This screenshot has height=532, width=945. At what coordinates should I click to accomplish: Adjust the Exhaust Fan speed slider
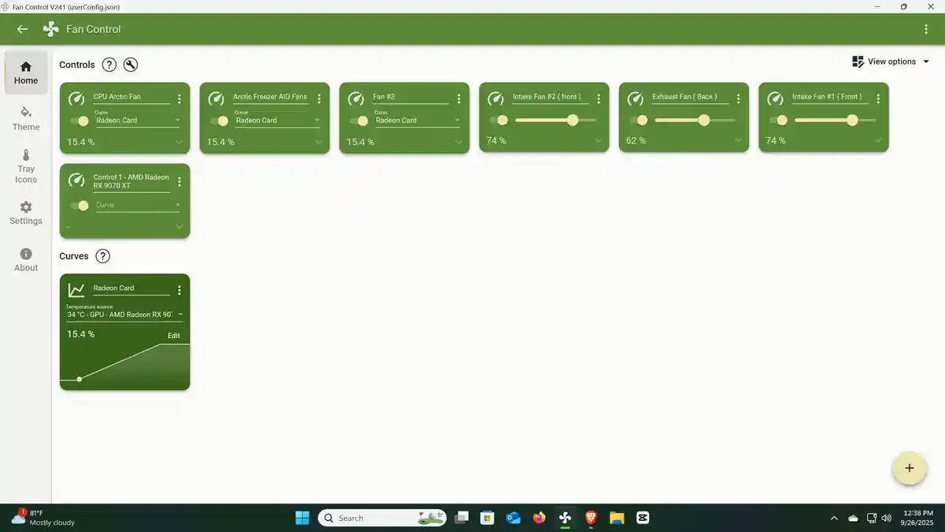[x=703, y=121]
